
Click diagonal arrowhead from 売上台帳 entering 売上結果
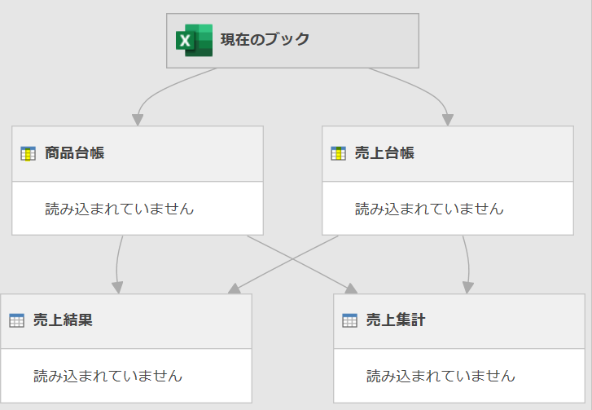235,289
